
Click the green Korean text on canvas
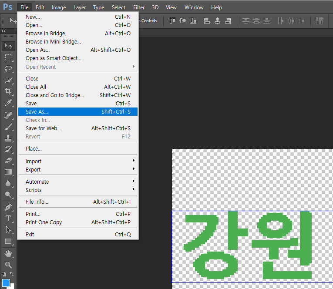coord(248,245)
